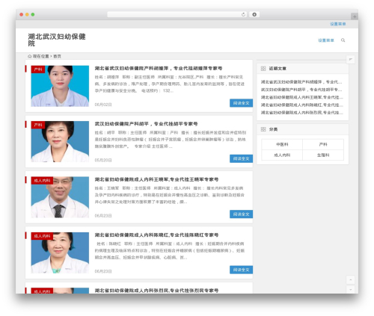Click the 陈晓红 doctor photo thumbnail
374x316 pixels.
click(60, 253)
